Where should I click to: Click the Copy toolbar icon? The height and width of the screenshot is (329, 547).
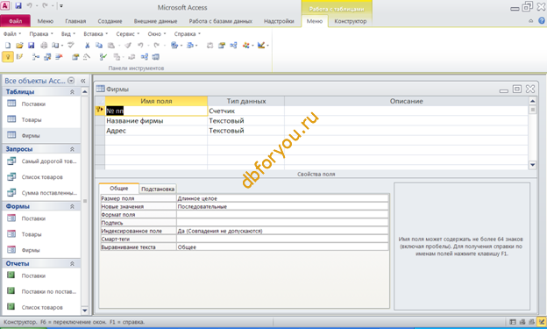click(99, 46)
